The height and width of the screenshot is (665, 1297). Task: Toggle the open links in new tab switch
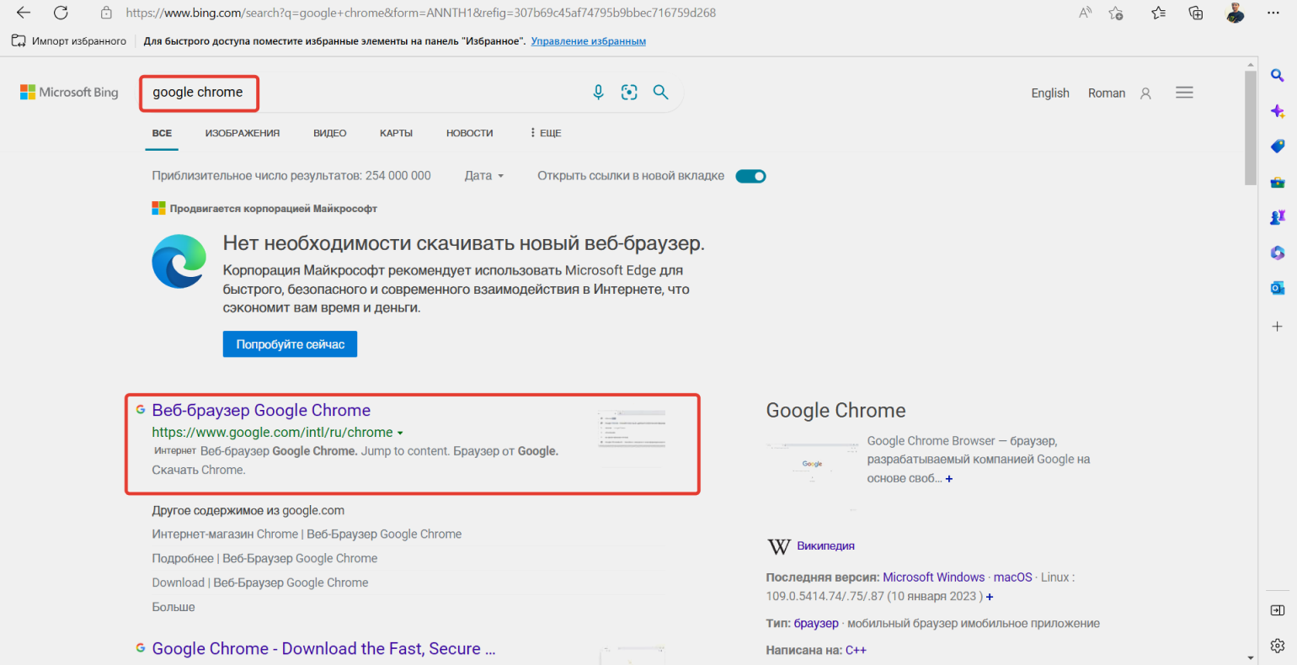tap(750, 176)
